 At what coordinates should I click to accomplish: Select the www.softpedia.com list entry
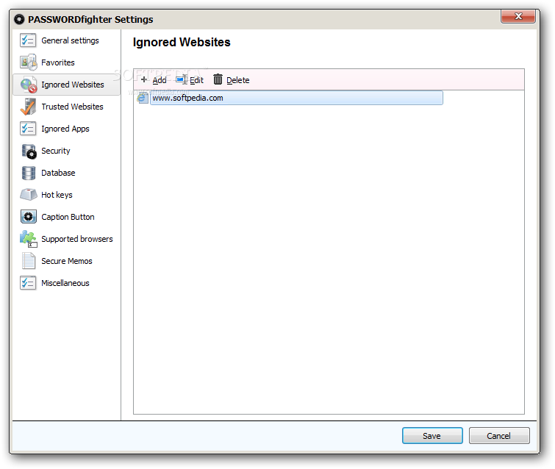point(296,98)
